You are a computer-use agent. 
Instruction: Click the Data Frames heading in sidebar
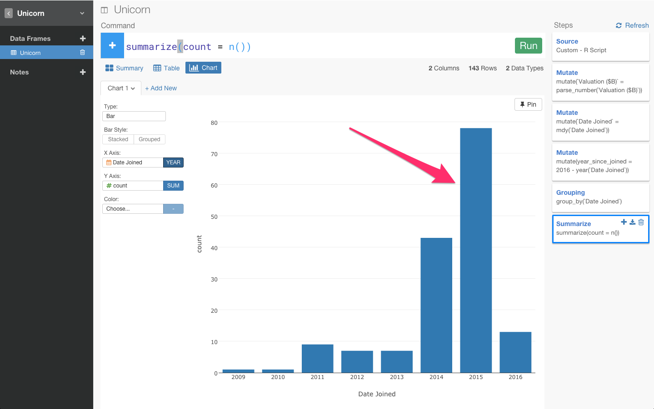coord(30,39)
